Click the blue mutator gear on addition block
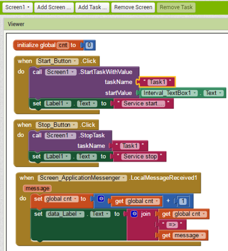 [x=101, y=199]
